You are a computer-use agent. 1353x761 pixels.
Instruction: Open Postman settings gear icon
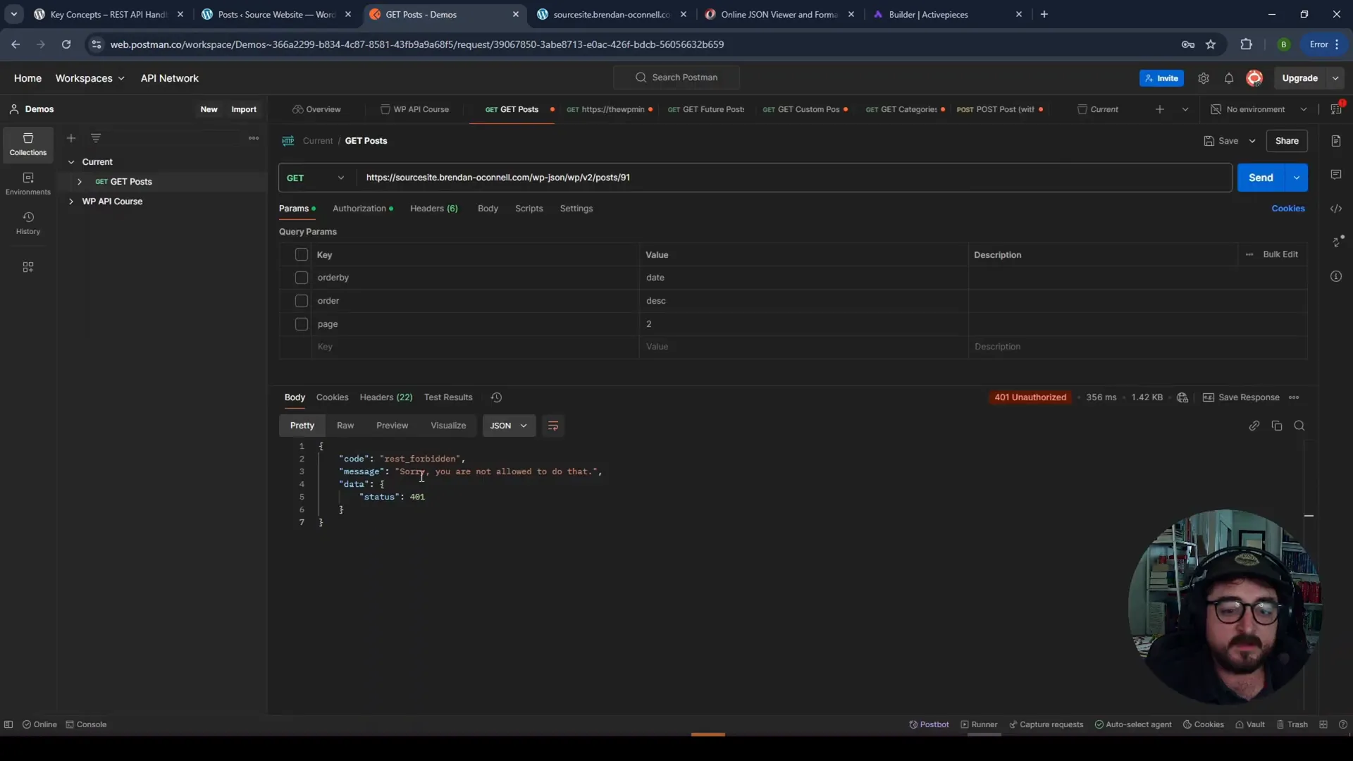pyautogui.click(x=1204, y=78)
